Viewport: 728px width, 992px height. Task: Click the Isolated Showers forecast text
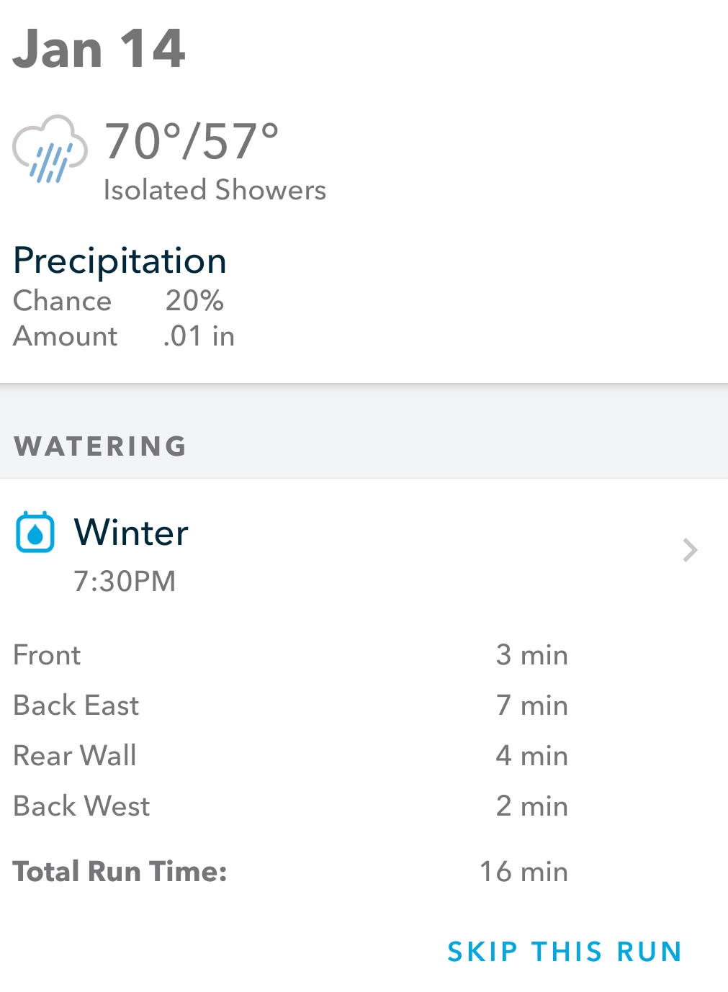(215, 190)
